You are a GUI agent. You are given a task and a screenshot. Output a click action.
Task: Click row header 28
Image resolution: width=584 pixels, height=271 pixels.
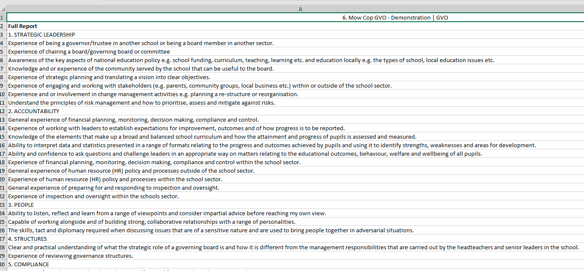[x=3, y=247]
